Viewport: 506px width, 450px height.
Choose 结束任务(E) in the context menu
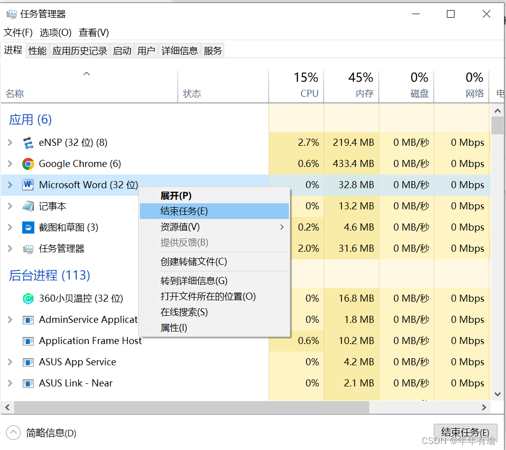point(214,211)
